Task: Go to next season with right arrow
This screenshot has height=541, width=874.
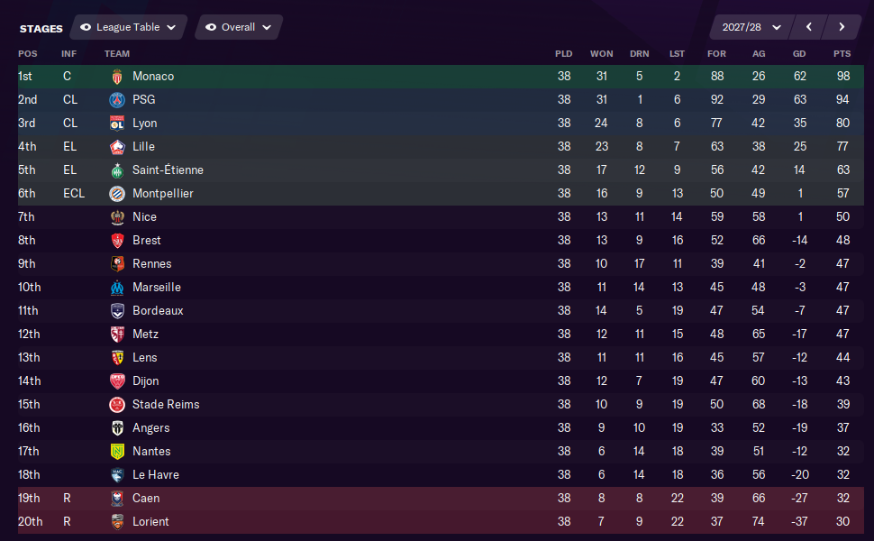Action: (x=842, y=27)
